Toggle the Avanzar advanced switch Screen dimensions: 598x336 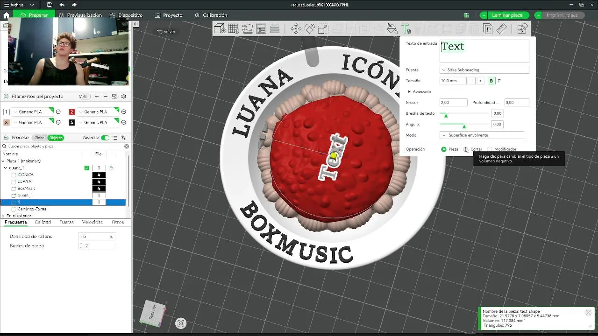click(105, 138)
